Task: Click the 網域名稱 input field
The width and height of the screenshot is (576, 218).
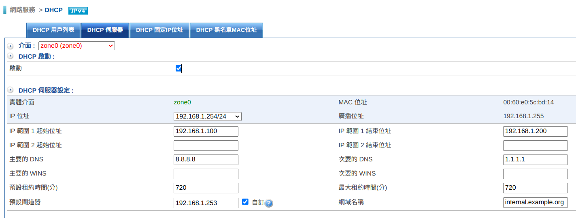Action: coord(535,203)
